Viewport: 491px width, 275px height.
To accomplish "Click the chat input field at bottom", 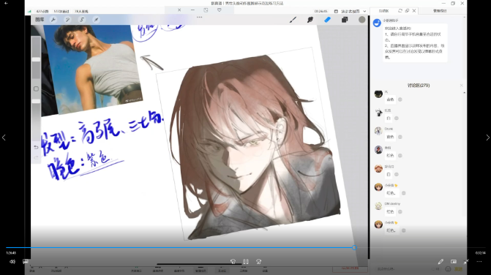I will point(402,268).
